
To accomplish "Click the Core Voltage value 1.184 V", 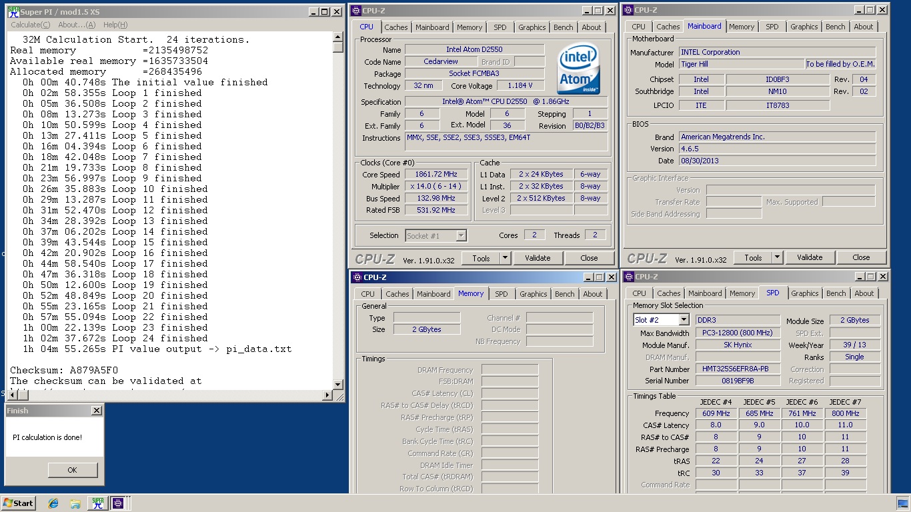I will (x=520, y=86).
